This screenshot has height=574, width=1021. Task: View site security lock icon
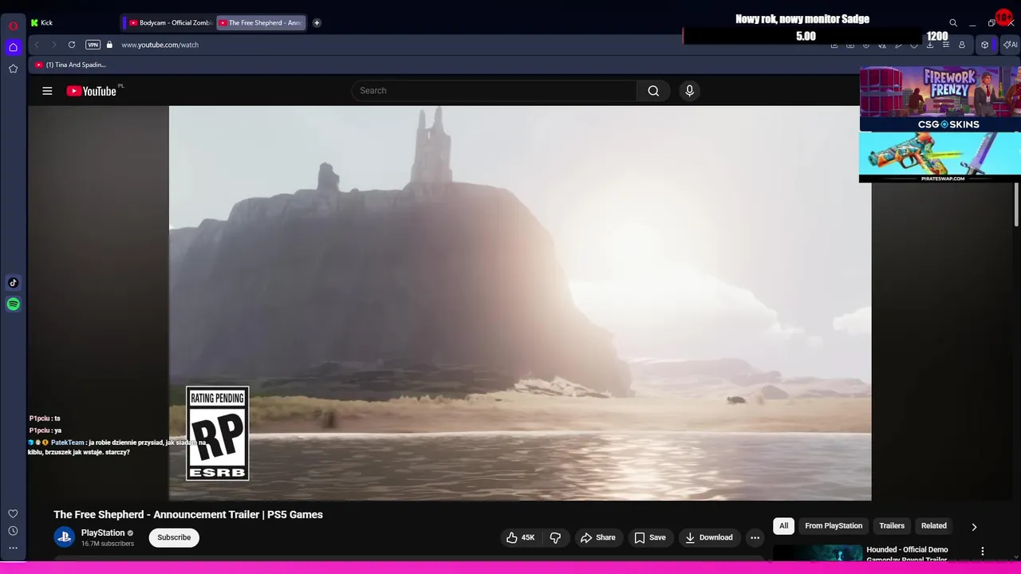pyautogui.click(x=109, y=45)
